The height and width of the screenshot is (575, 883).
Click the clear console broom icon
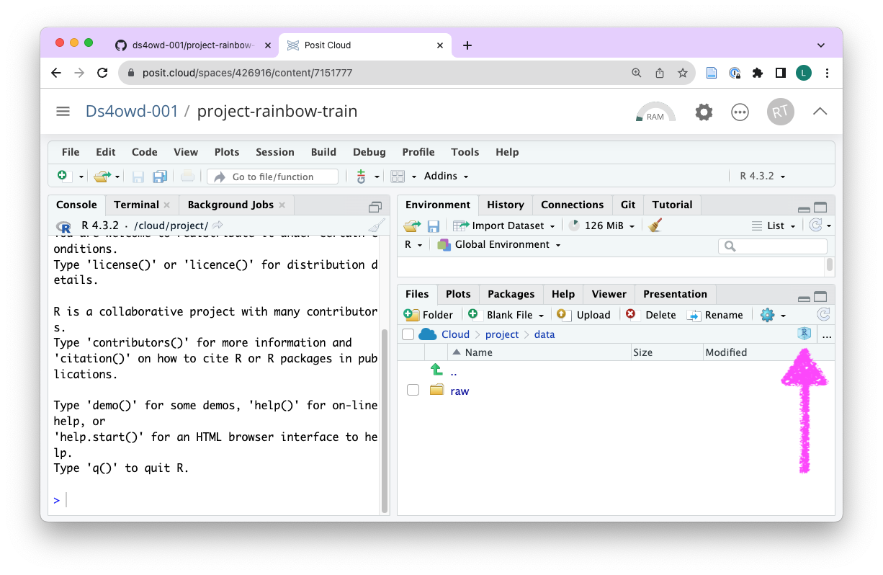pos(376,226)
